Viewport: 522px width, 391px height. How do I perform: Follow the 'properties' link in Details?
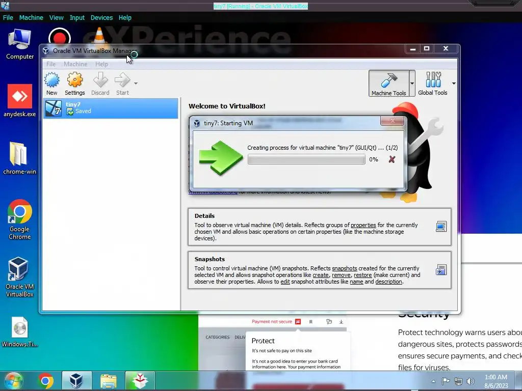pos(363,225)
